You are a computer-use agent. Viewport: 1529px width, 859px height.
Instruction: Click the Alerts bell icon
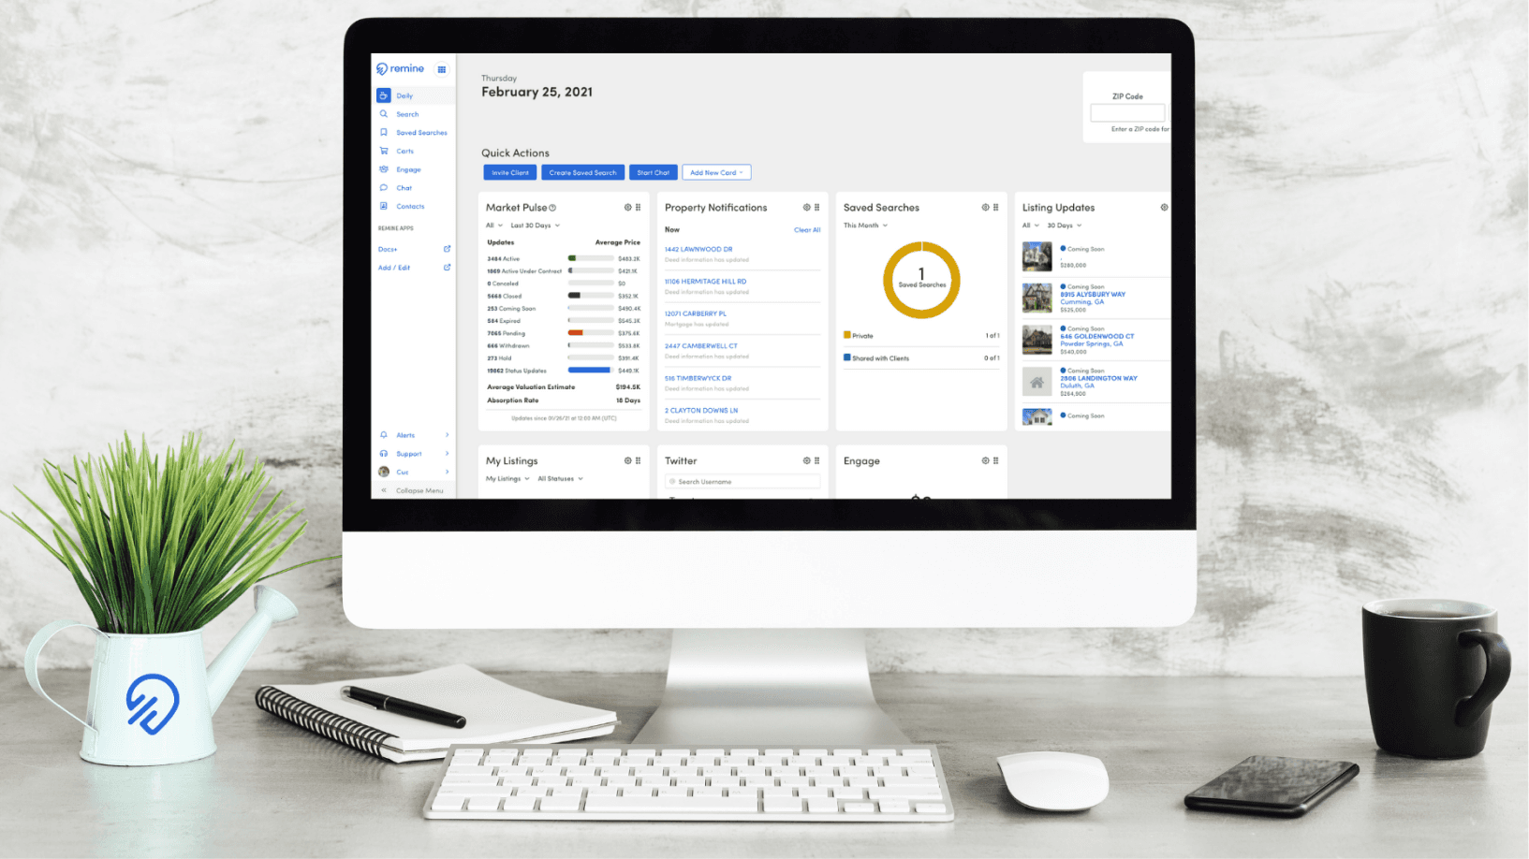pyautogui.click(x=384, y=435)
